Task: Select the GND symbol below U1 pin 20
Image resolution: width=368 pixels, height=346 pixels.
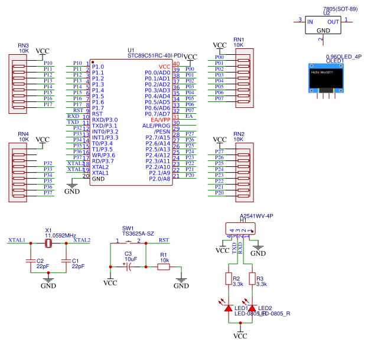Action: pos(71,187)
